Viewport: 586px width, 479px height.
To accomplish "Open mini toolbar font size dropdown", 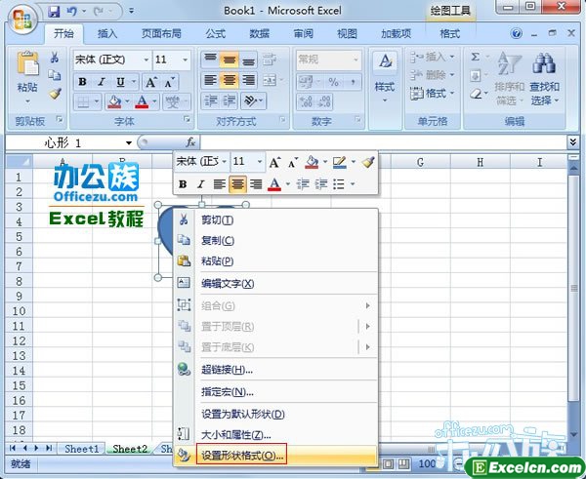I will [x=260, y=162].
